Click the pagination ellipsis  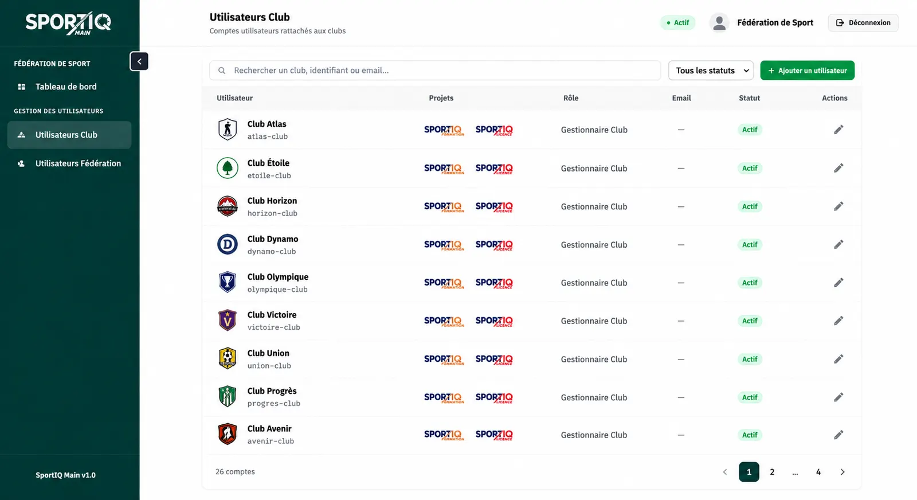[x=795, y=472]
